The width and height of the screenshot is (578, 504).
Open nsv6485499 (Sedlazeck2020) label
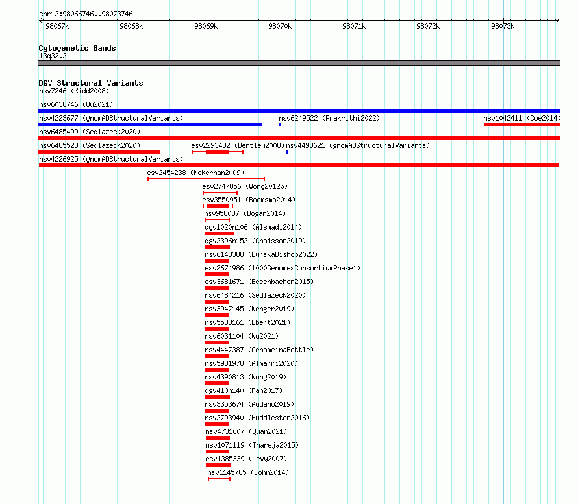(x=90, y=132)
